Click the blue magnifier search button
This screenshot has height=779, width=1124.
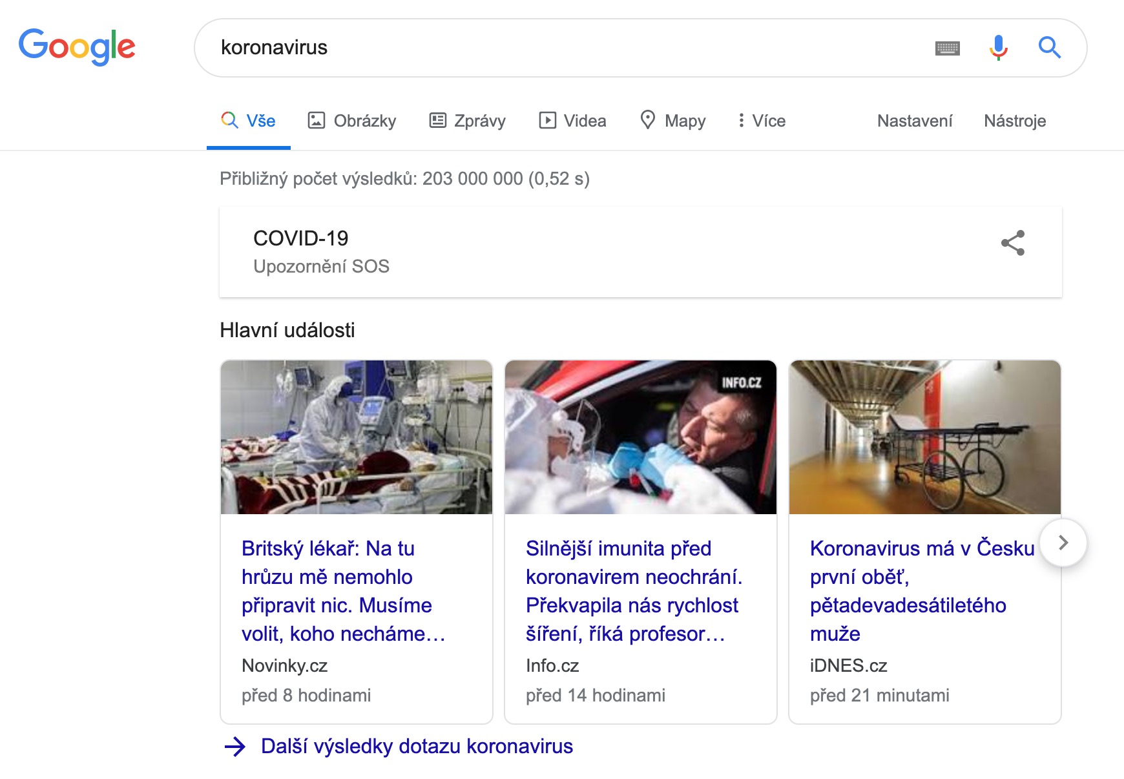pos(1049,47)
